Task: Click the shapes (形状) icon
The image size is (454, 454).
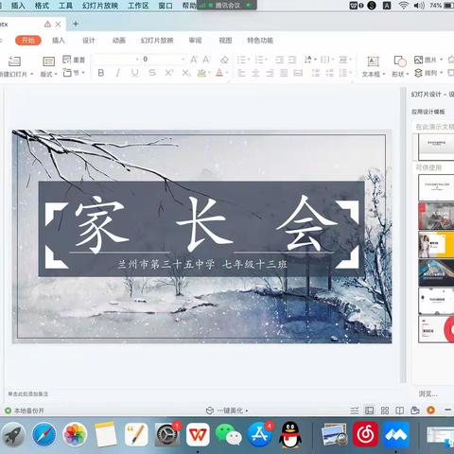Action: coord(400,61)
